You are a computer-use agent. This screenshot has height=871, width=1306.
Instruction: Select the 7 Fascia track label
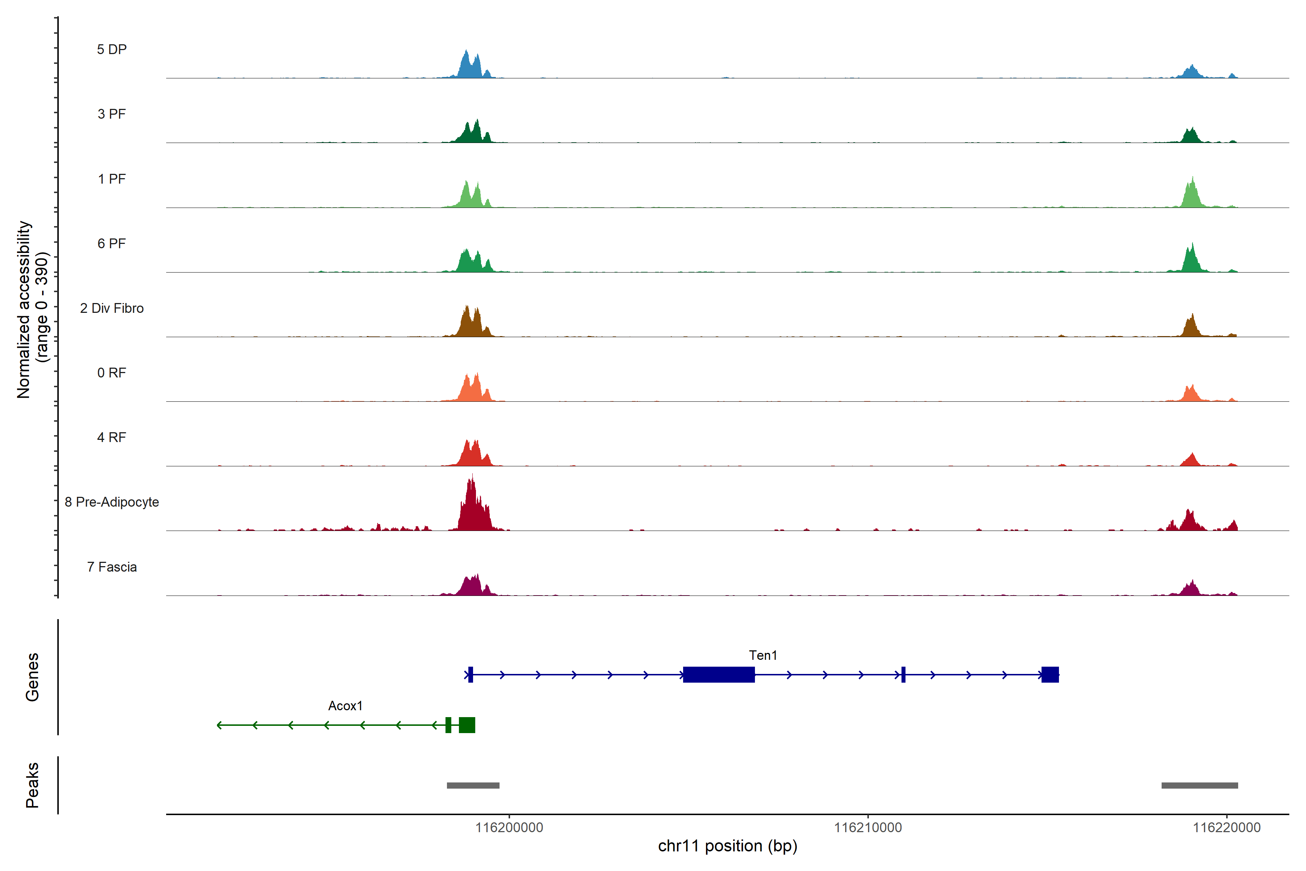click(x=112, y=567)
